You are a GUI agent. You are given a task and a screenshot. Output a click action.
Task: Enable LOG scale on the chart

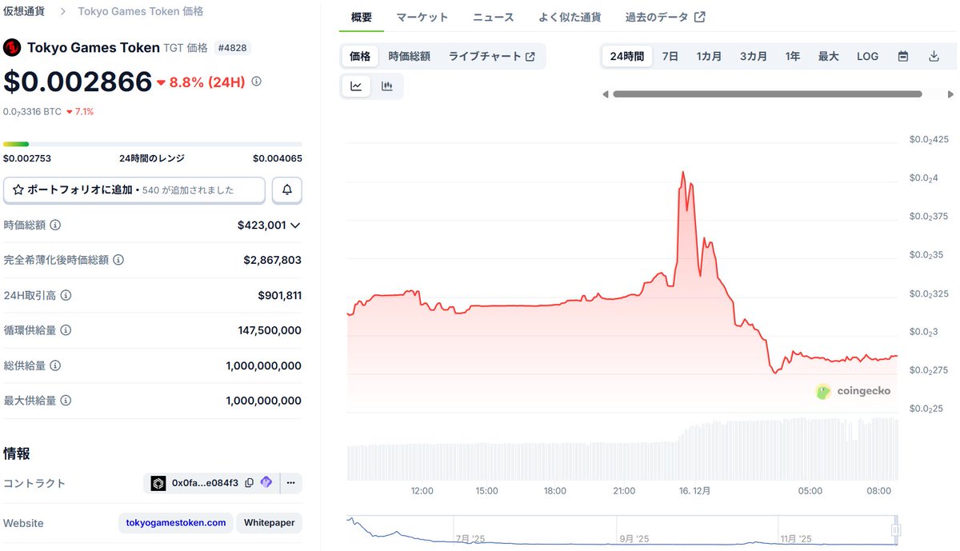point(866,56)
